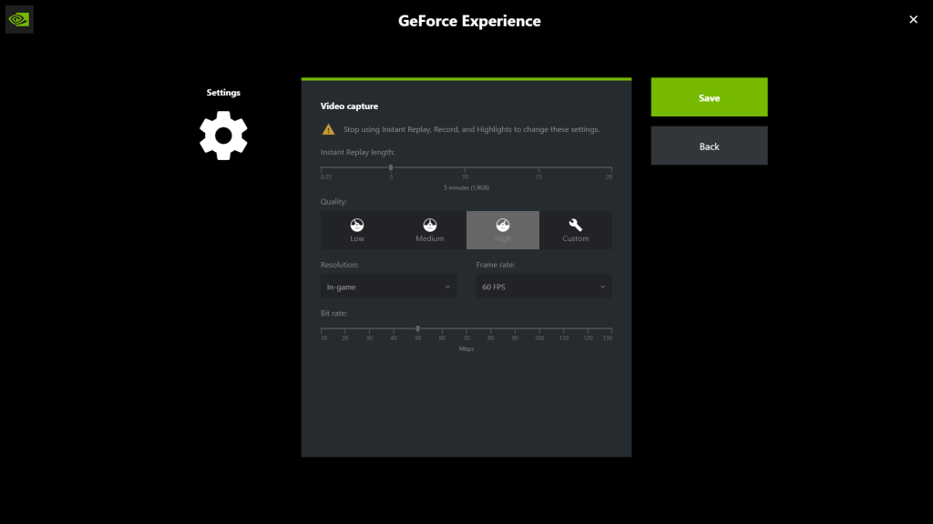Click the GeForce Experience title
Image resolution: width=933 pixels, height=524 pixels.
469,21
